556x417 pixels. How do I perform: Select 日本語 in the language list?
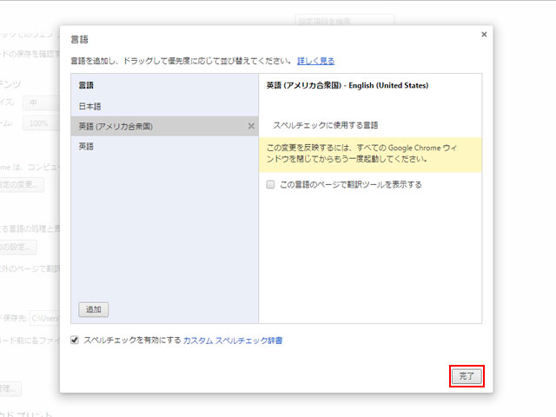pos(91,106)
